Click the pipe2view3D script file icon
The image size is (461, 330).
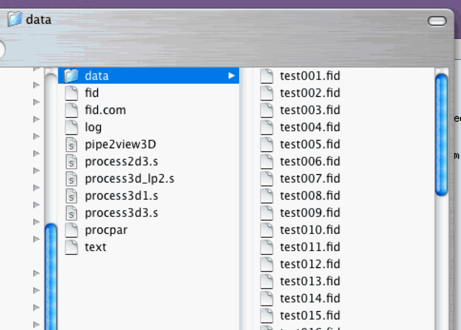[x=71, y=145]
